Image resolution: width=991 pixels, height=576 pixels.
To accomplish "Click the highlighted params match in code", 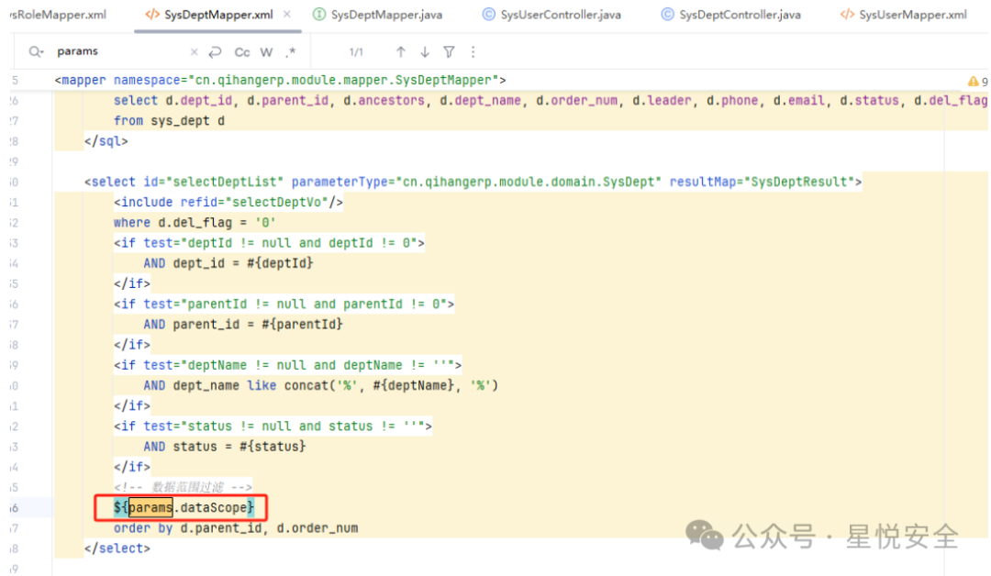I will click(x=150, y=507).
